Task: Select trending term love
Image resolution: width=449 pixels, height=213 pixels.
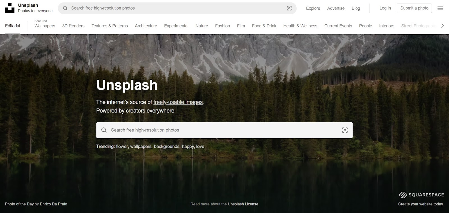Action: click(200, 146)
